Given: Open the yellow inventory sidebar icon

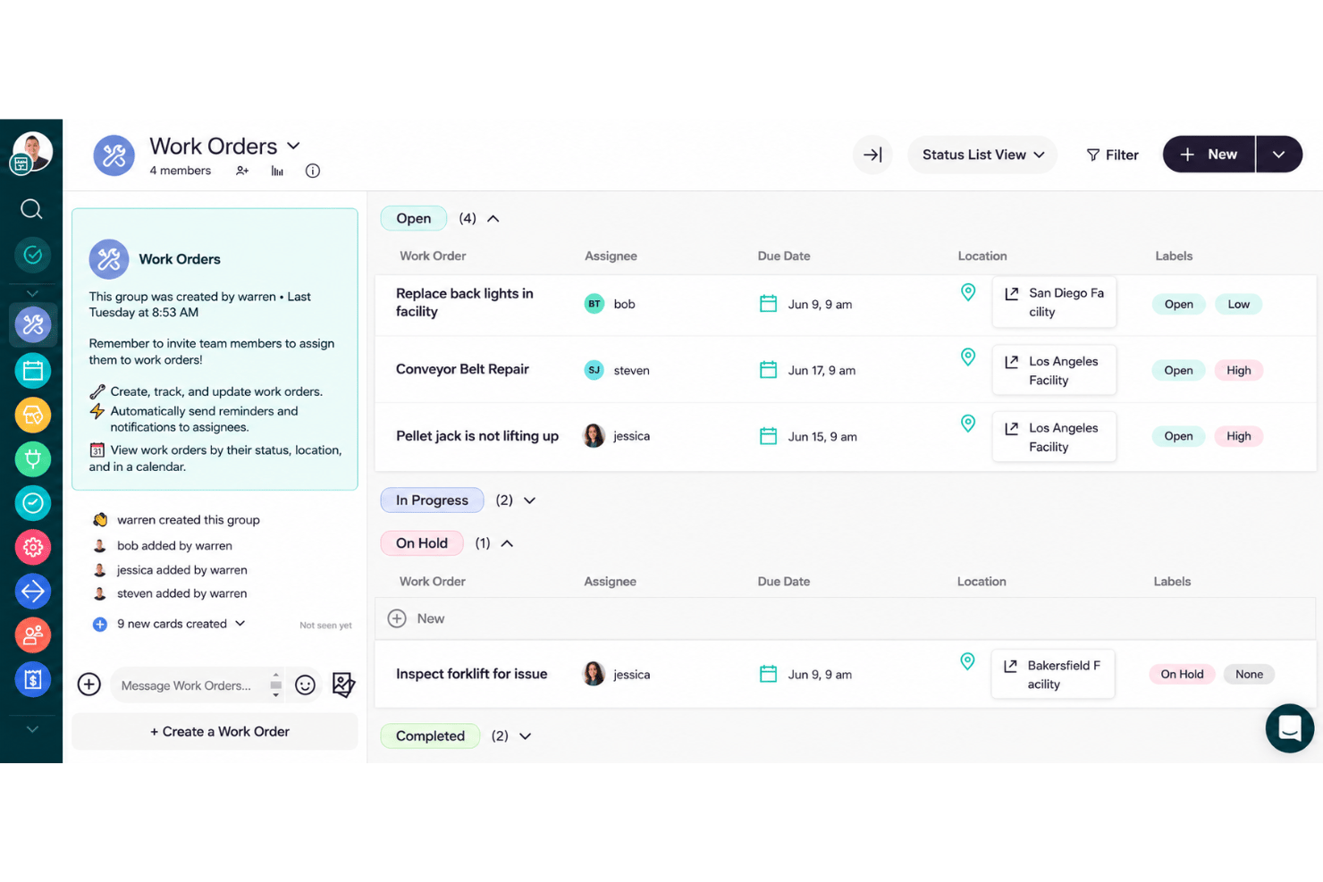Looking at the screenshot, I should pyautogui.click(x=33, y=415).
